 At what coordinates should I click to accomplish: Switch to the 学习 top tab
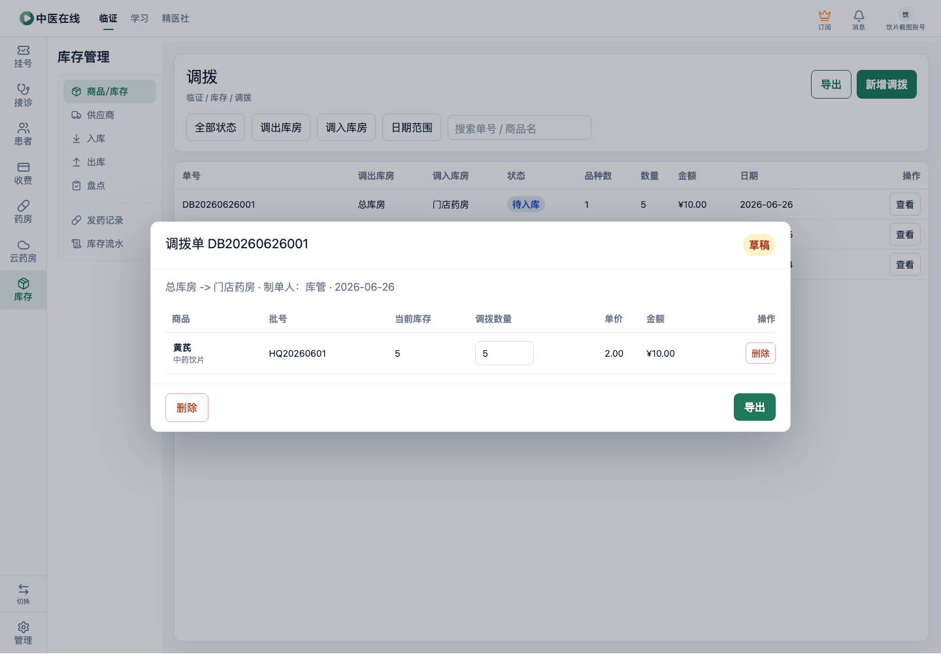point(140,18)
